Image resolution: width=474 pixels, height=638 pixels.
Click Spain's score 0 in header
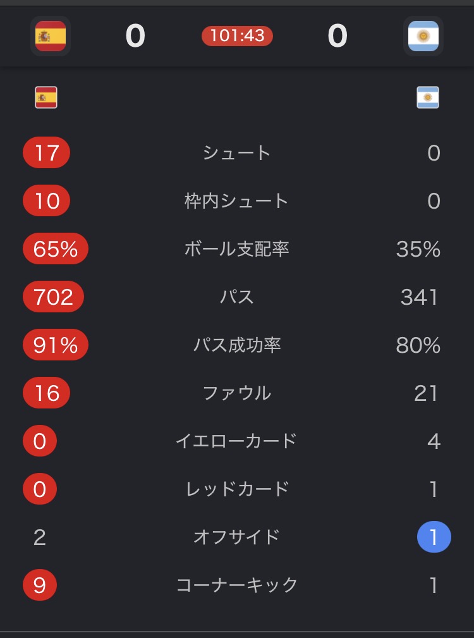tap(135, 36)
